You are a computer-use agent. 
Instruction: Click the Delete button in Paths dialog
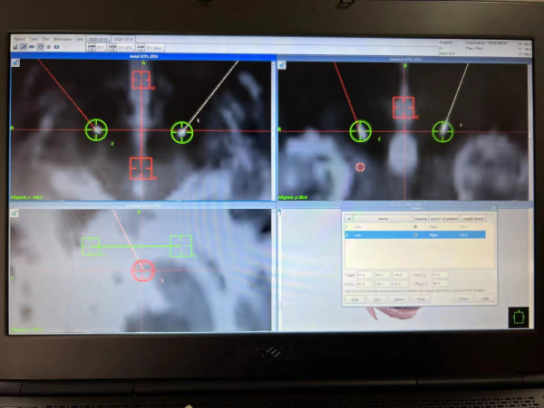point(400,297)
